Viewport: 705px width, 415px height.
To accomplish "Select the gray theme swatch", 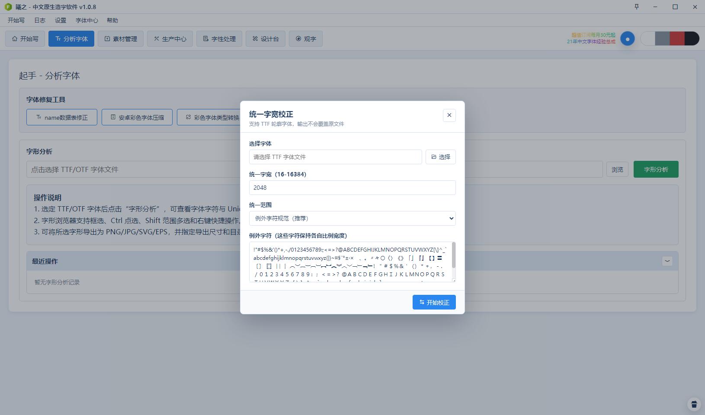I will point(662,38).
